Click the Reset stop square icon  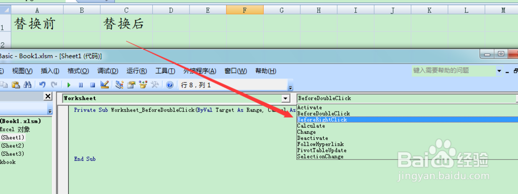click(x=93, y=85)
